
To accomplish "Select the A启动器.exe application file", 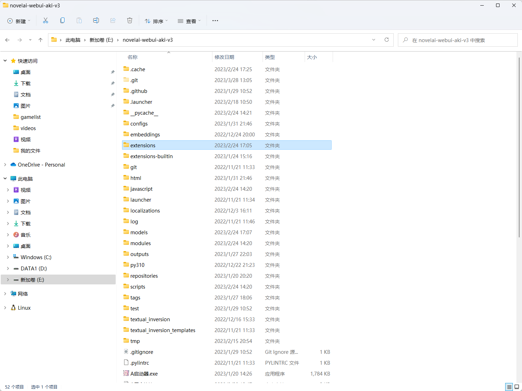I will 227,374.
